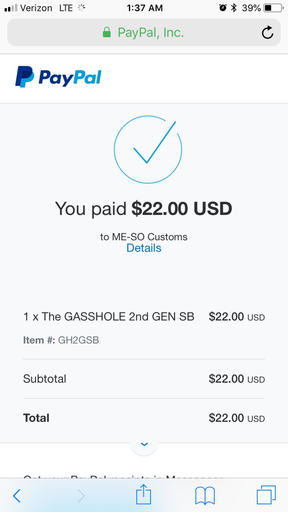This screenshot has height=512, width=288.
Task: Tap the 1:37 AM clock
Action: (x=145, y=8)
